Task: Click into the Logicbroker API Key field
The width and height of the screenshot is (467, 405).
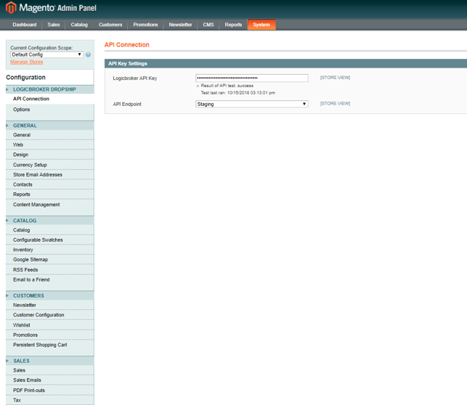Action: tap(251, 78)
